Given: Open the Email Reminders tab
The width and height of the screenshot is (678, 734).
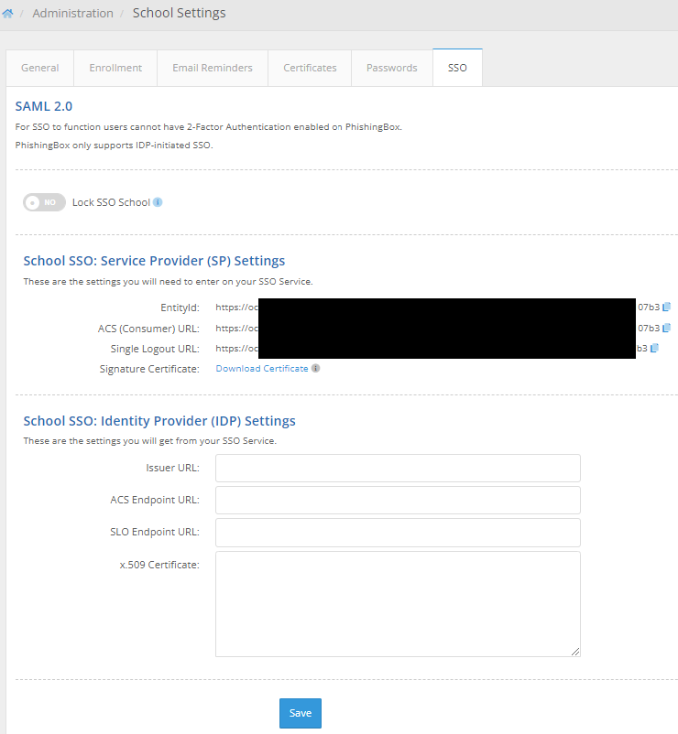Looking at the screenshot, I should pyautogui.click(x=213, y=68).
